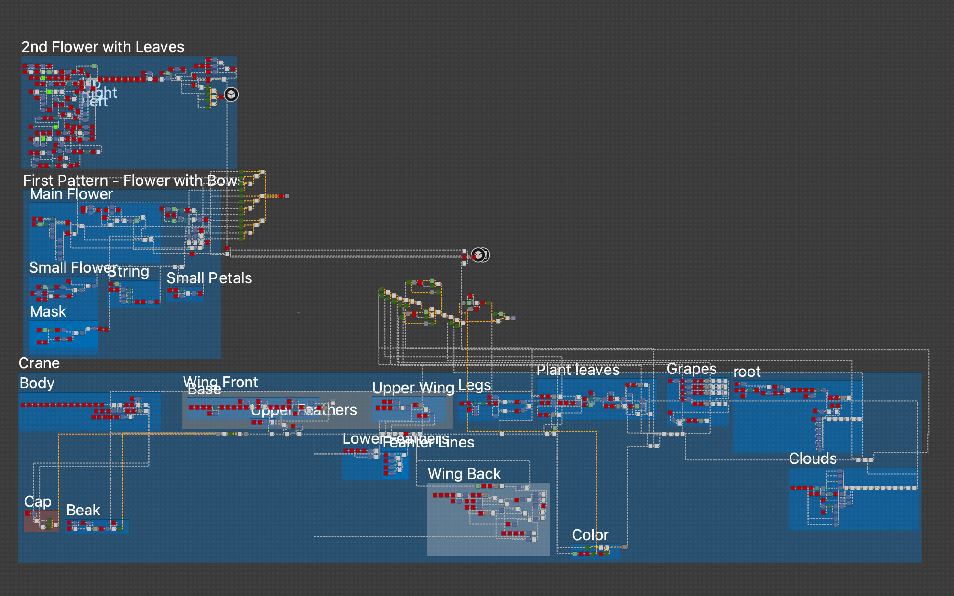Select the "Mask" frame label
The image size is (954, 596).
pos(48,312)
